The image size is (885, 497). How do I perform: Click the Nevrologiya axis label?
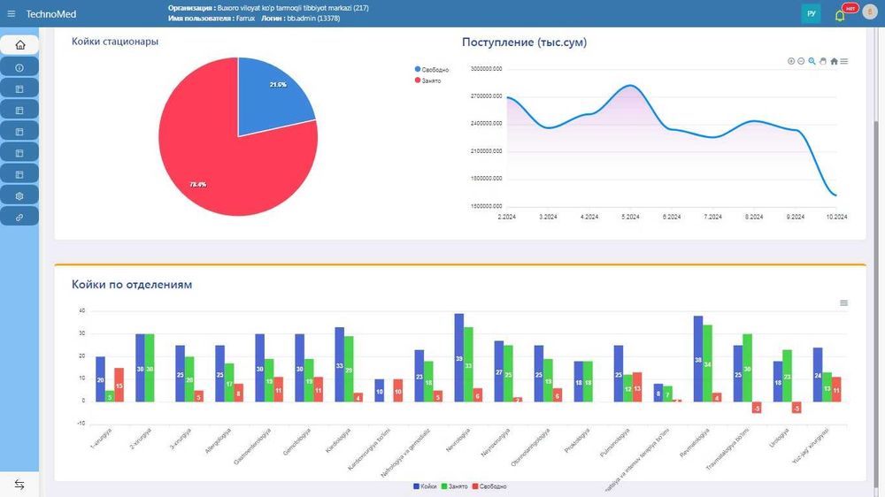pos(458,440)
